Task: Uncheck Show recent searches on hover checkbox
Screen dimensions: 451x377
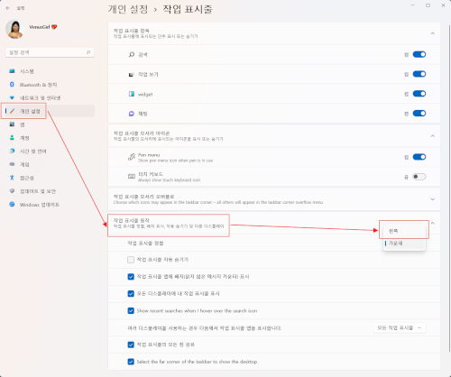Action: pos(131,310)
